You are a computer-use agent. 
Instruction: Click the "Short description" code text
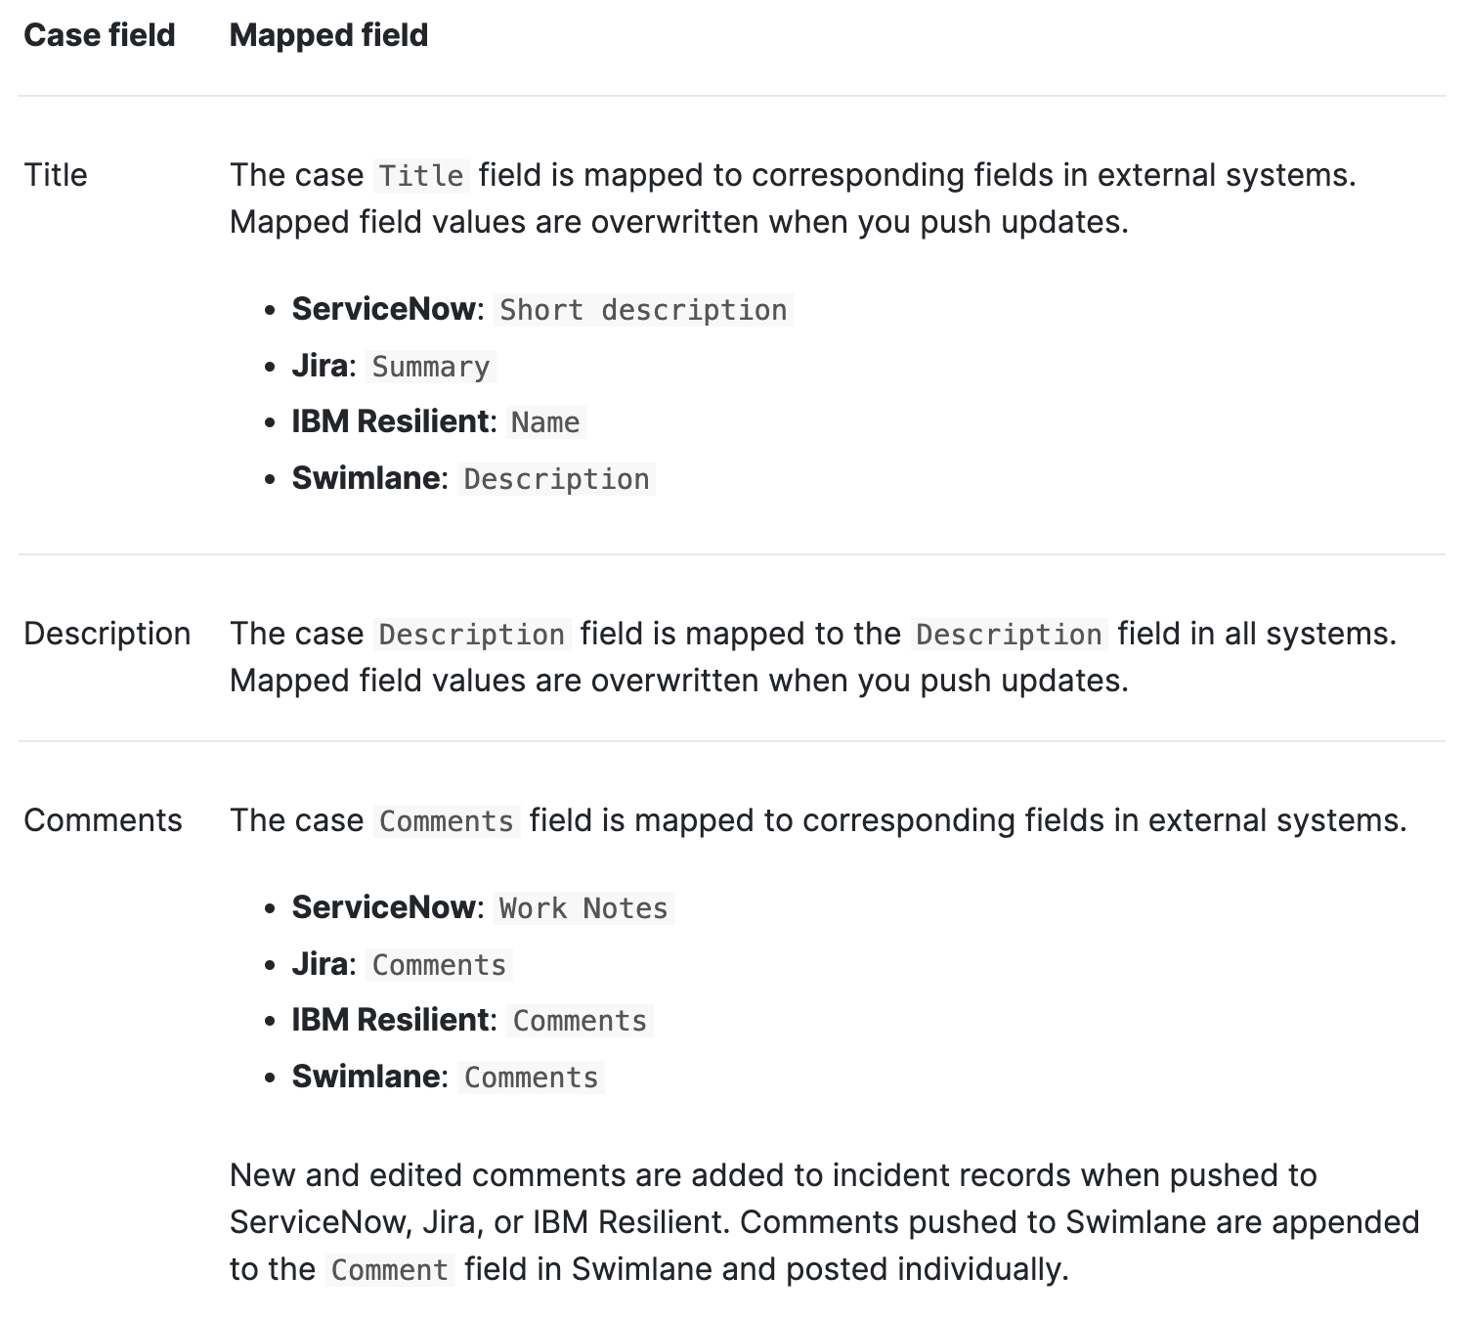point(643,310)
